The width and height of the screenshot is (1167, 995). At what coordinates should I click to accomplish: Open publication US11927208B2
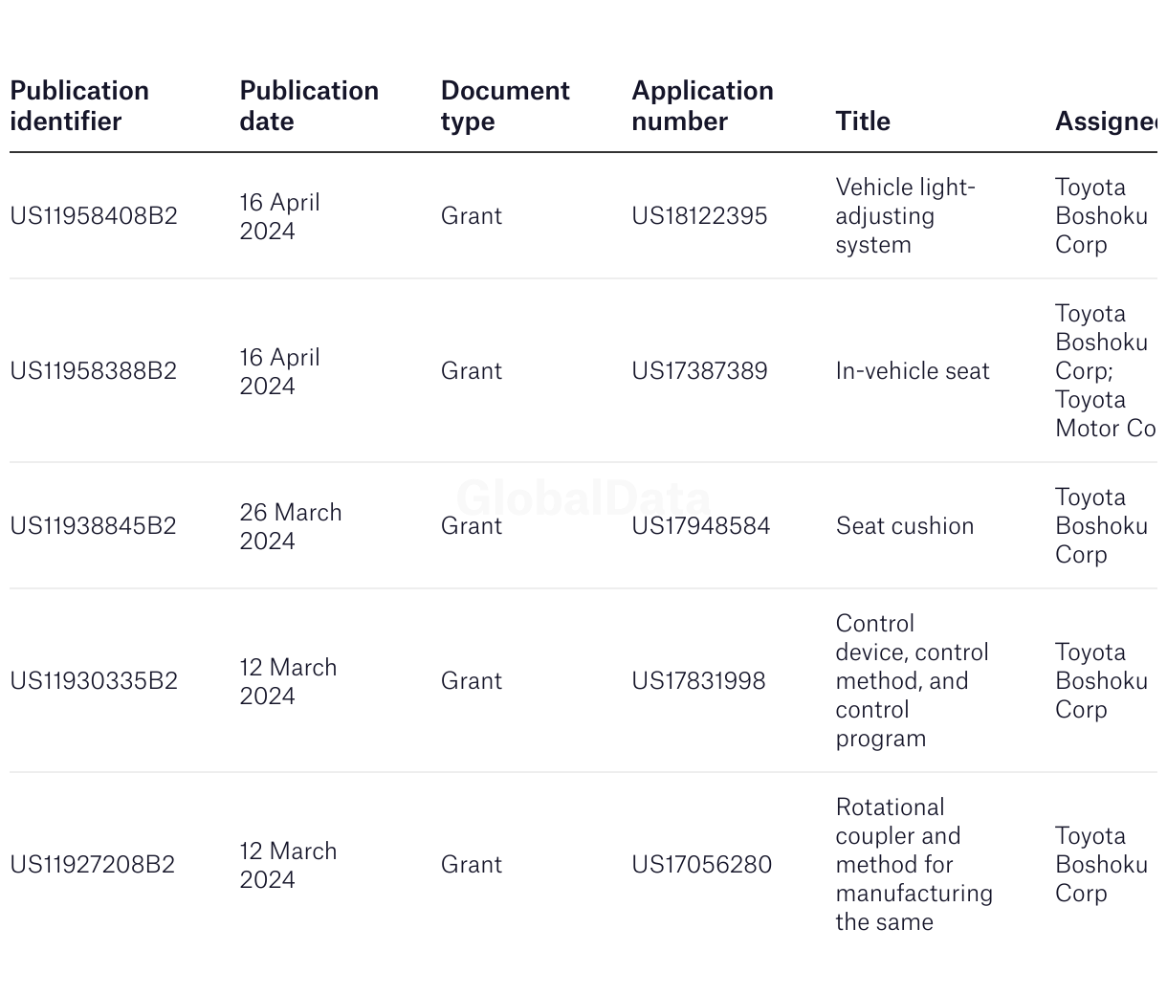click(x=93, y=864)
